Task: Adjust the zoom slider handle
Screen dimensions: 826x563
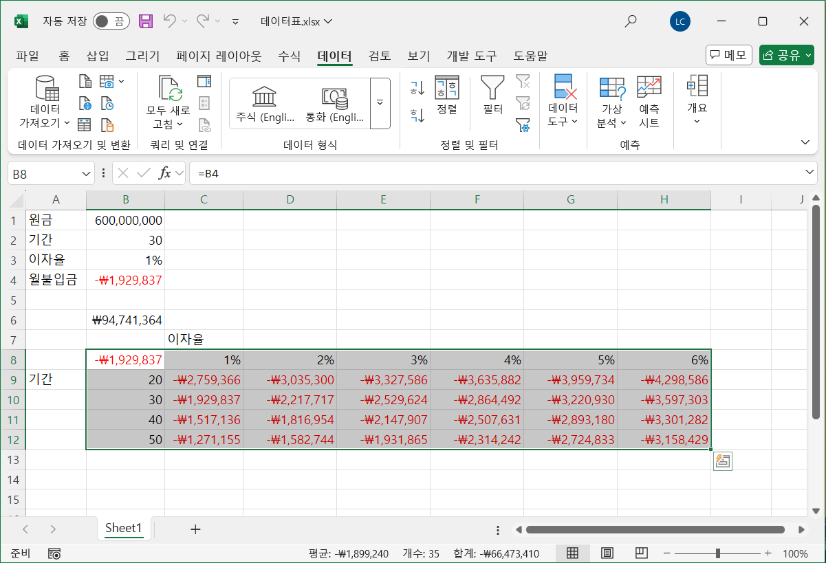Action: tap(717, 553)
